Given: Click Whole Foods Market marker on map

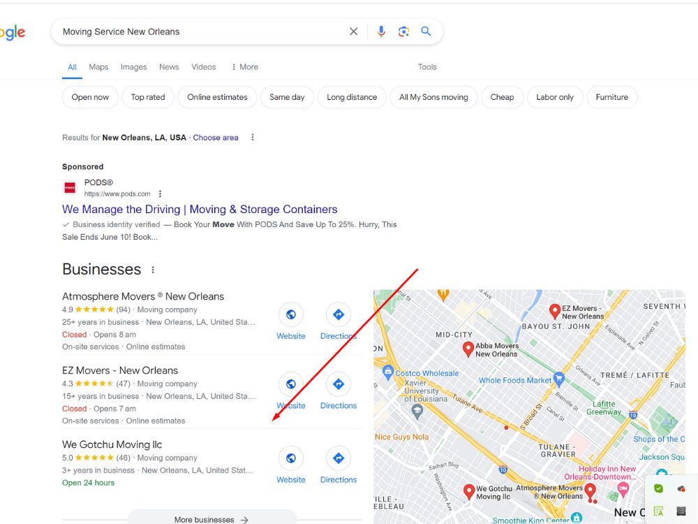Looking at the screenshot, I should coord(559,379).
